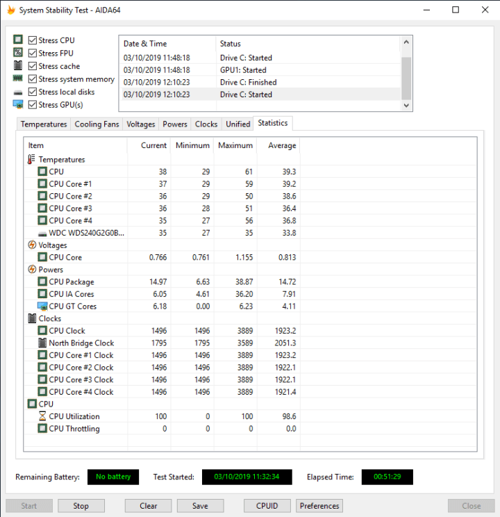The height and width of the screenshot is (517, 500).
Task: Click the CPU IA Cores icon
Action: pos(42,294)
